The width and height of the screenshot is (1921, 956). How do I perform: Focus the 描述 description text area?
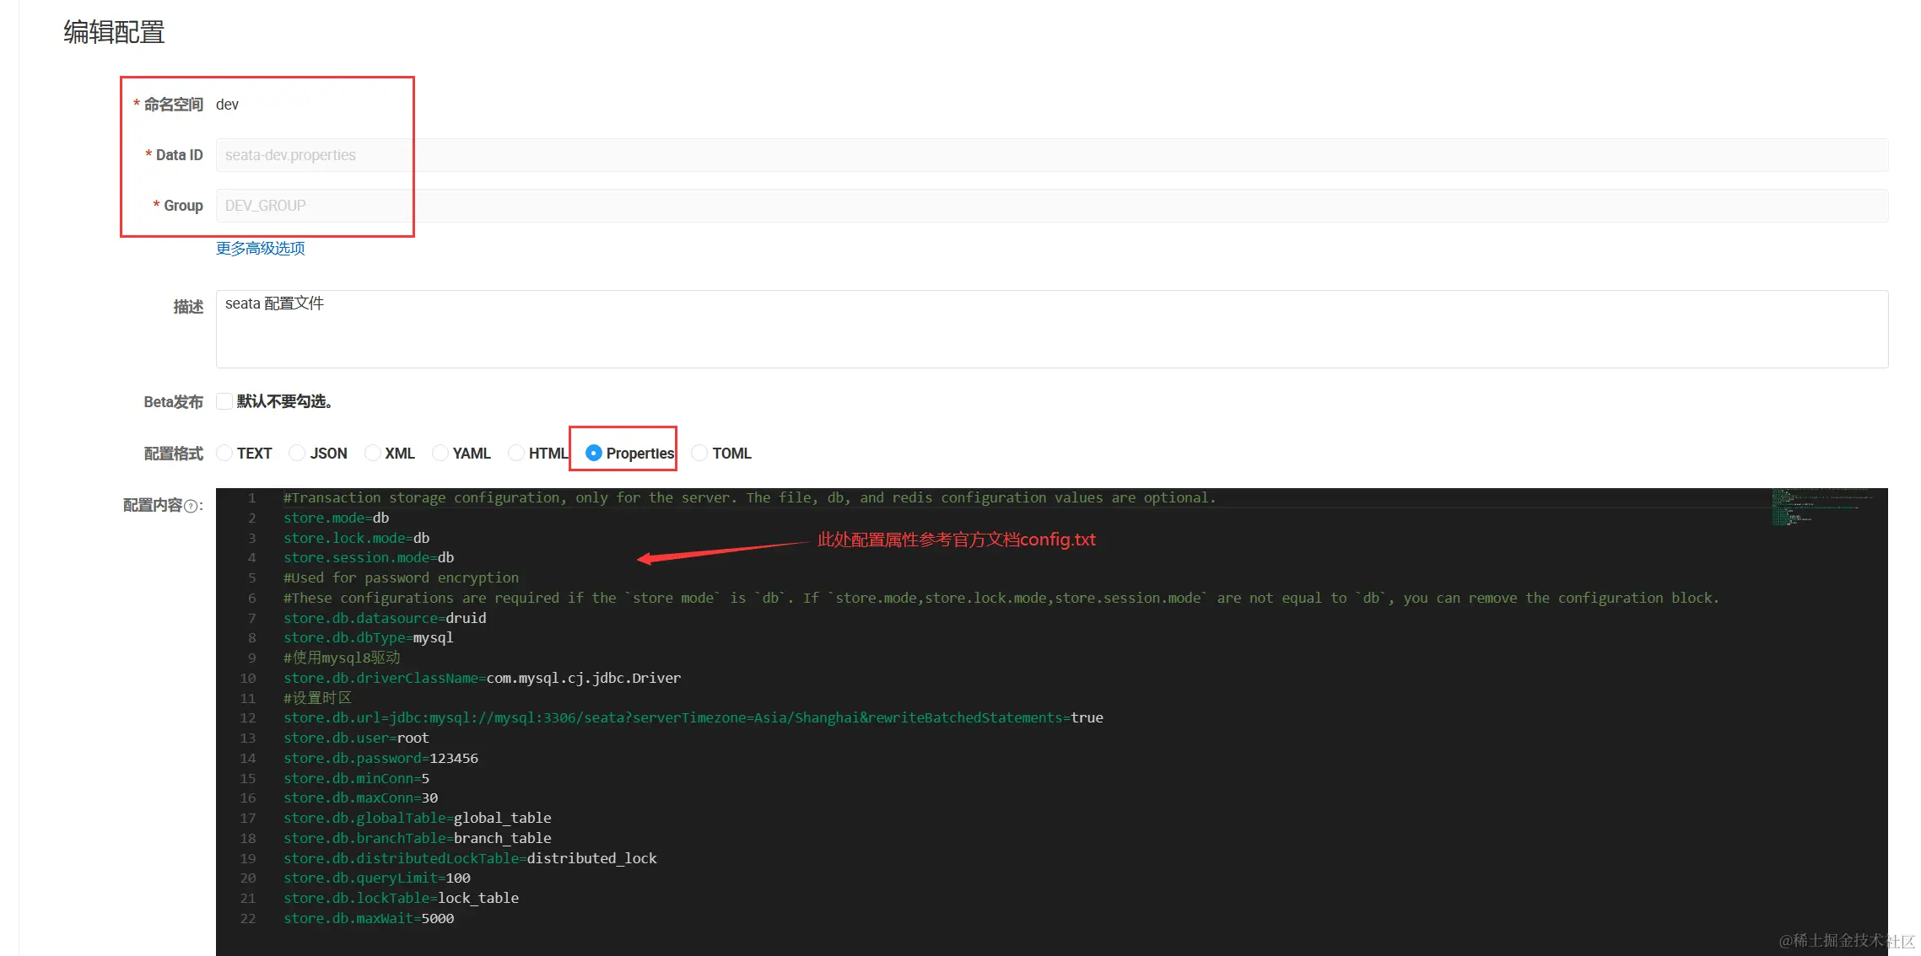tap(1051, 329)
